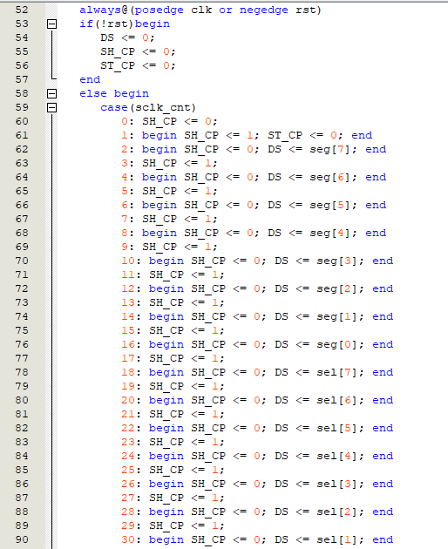Click line number 70 in margin
Image resolution: width=448 pixels, height=549 pixels.
click(22, 261)
